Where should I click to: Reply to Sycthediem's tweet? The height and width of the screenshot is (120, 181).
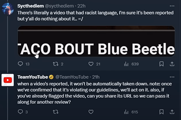(x=20, y=64)
